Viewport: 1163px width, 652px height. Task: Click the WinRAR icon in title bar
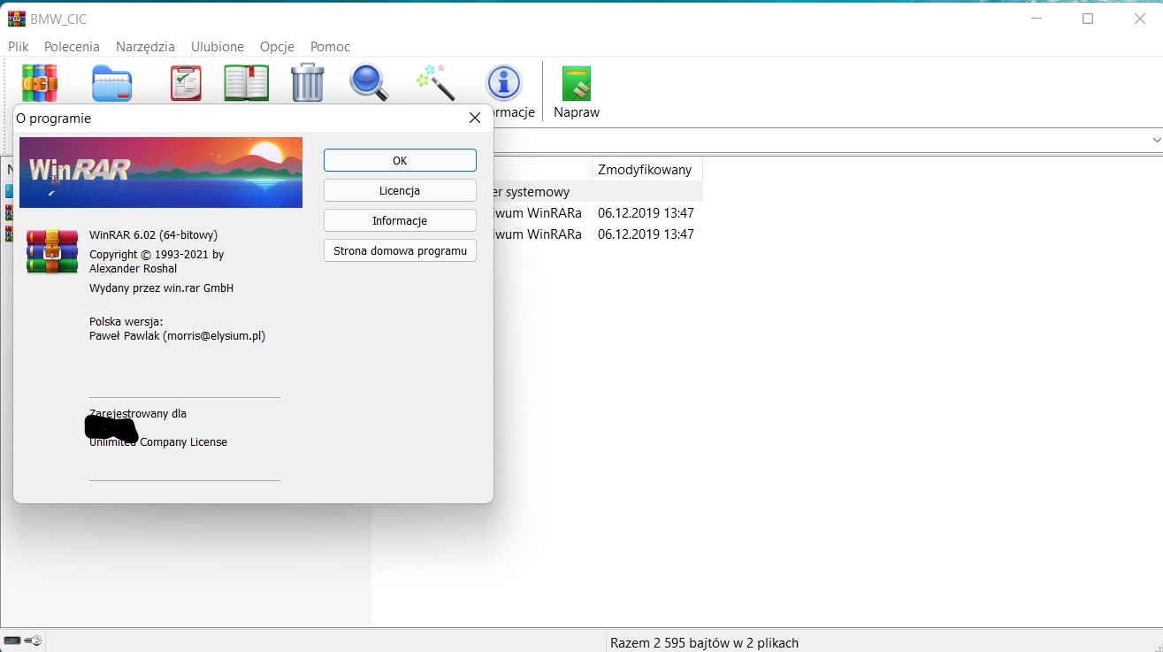(x=17, y=19)
